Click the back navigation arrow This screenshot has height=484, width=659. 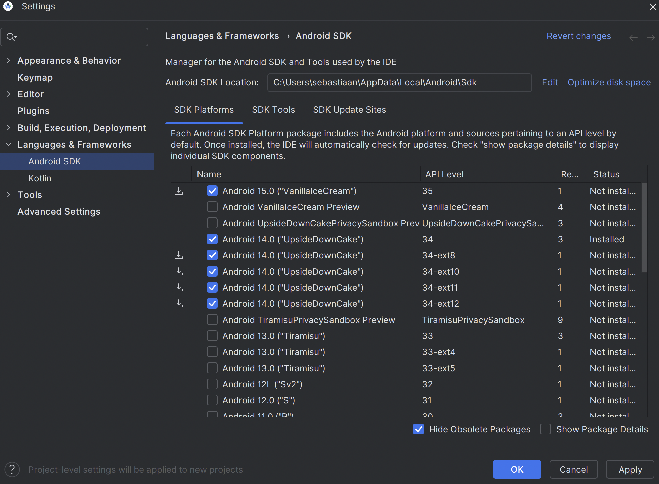(633, 38)
